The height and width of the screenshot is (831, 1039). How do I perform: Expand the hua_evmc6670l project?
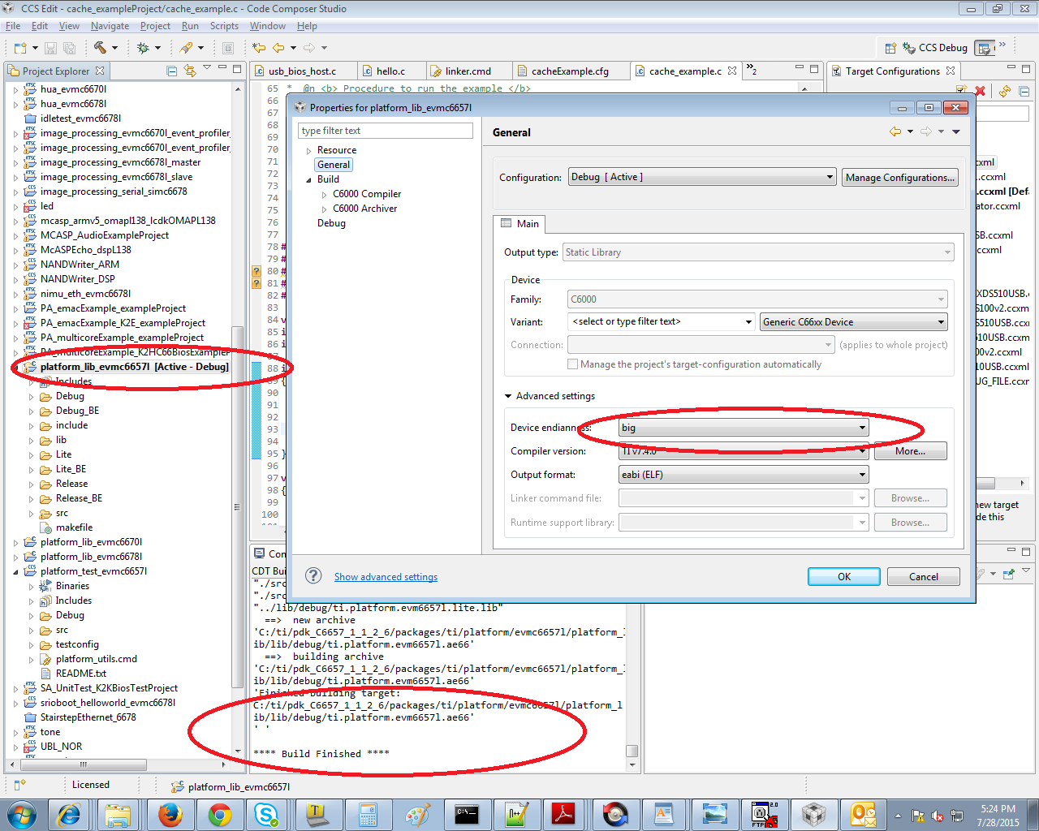tap(15, 89)
